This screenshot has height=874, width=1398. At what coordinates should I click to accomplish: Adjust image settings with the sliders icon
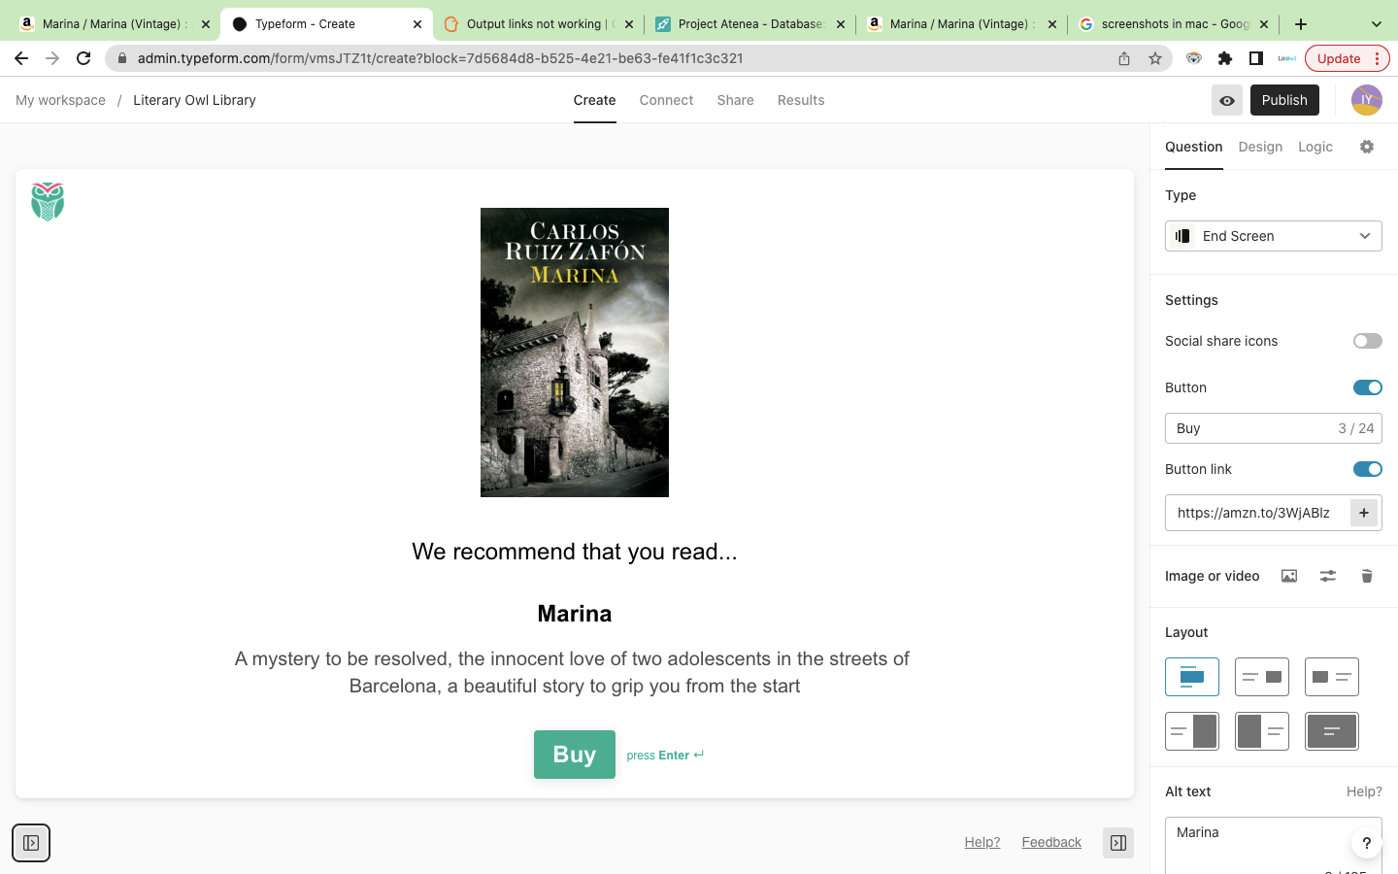point(1328,576)
